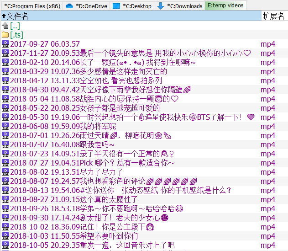Click the MP4 icon of 2018-09-26 18.53.18 file
The image size is (288, 251).
pos(5,208)
